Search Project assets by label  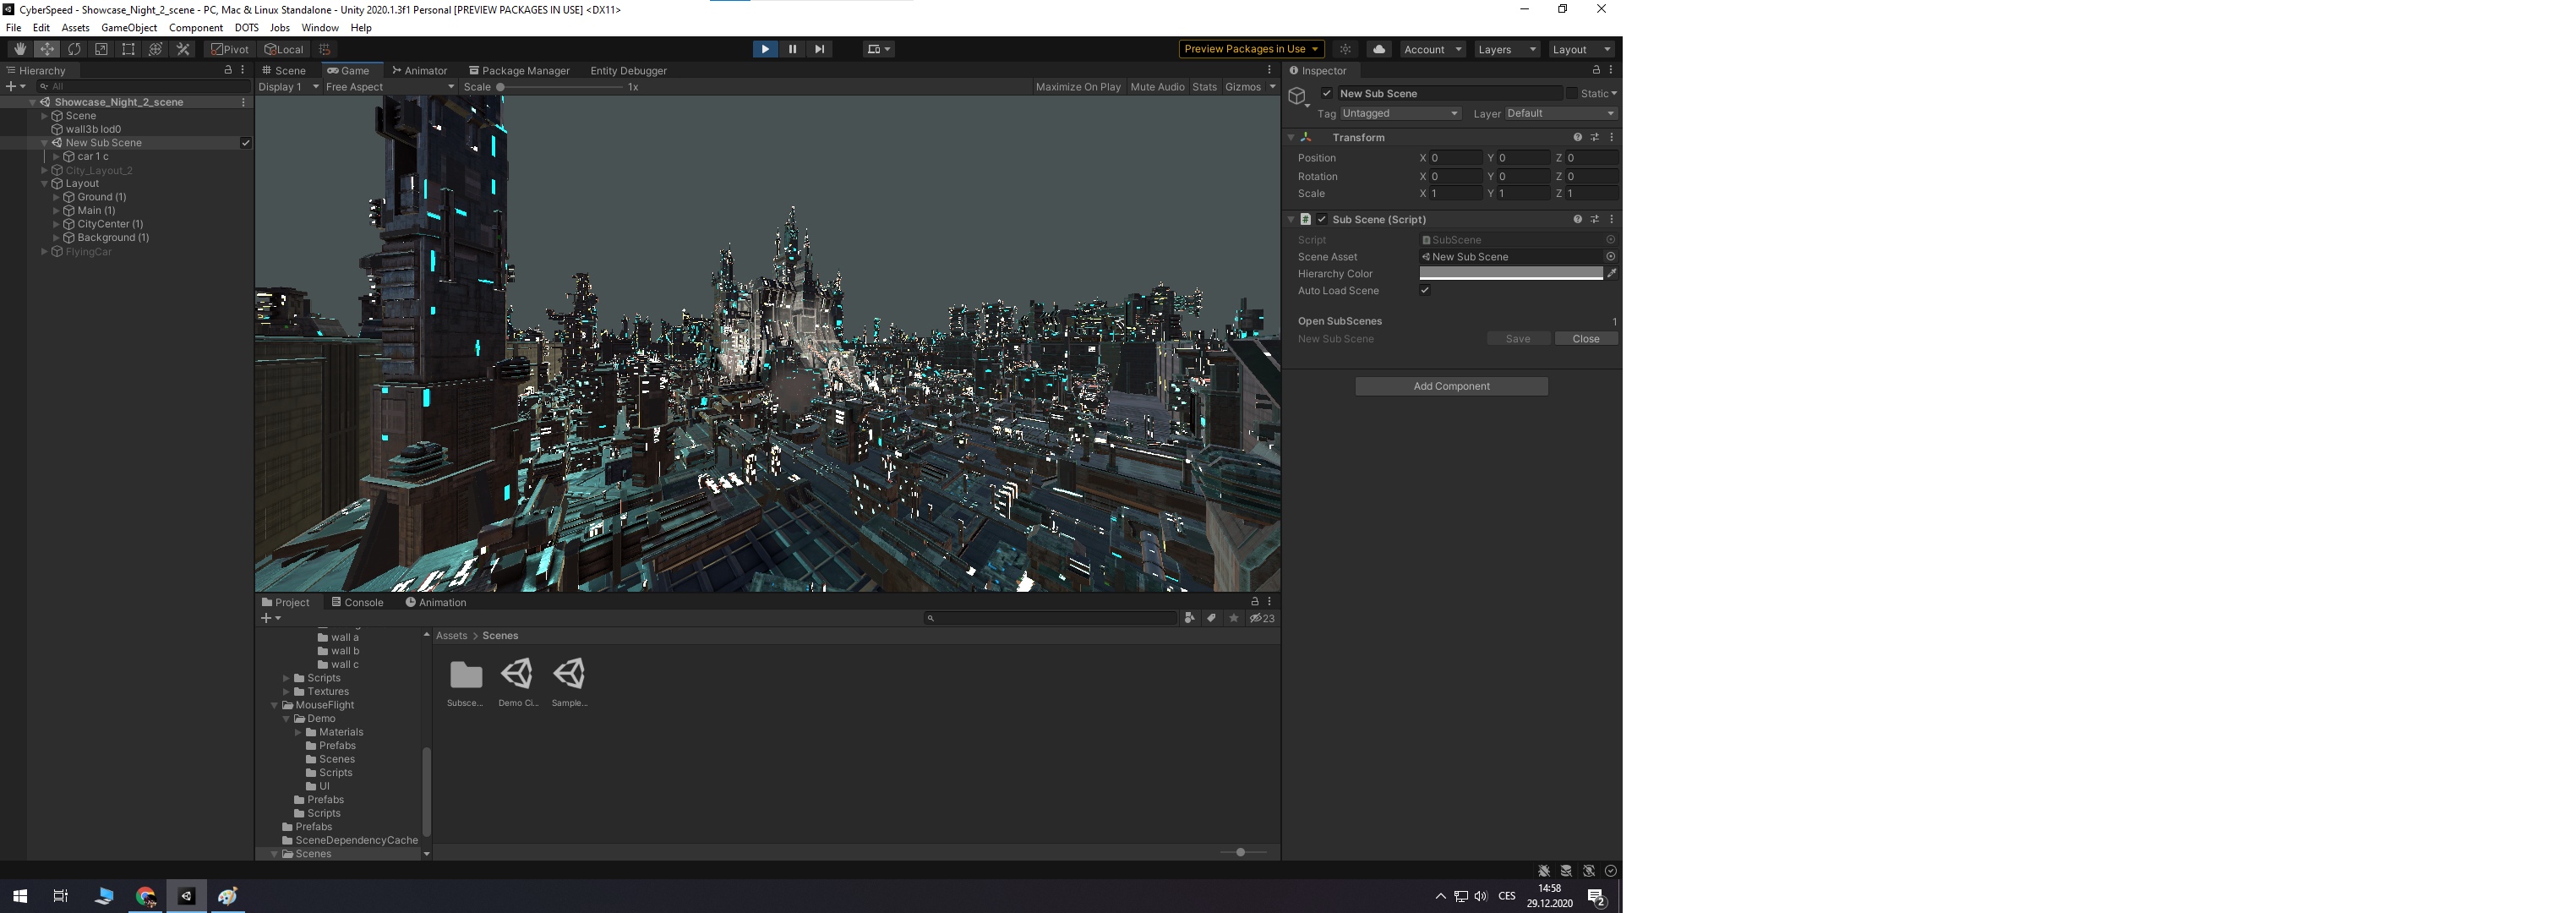(1212, 618)
